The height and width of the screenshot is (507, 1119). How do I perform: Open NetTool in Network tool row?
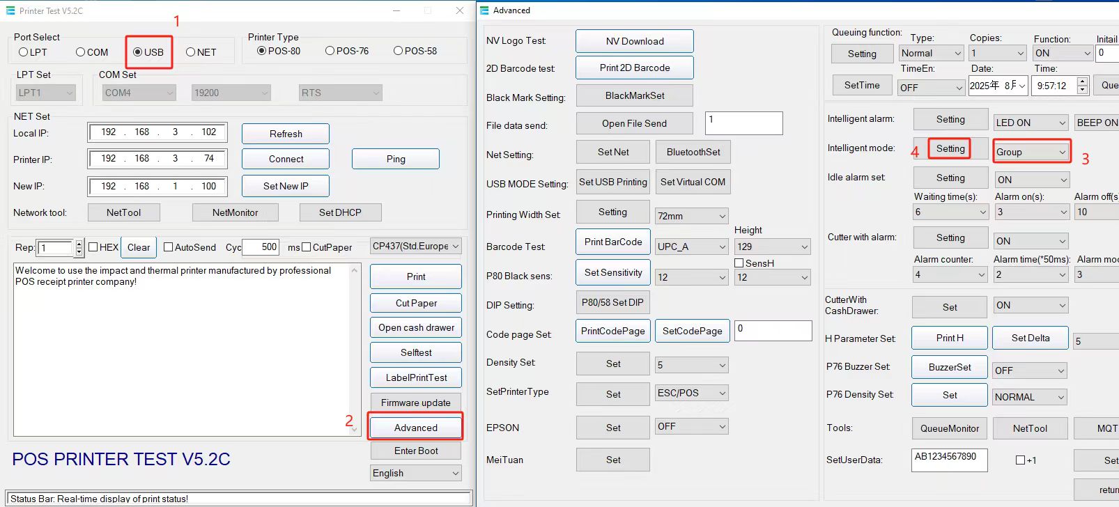(x=124, y=212)
